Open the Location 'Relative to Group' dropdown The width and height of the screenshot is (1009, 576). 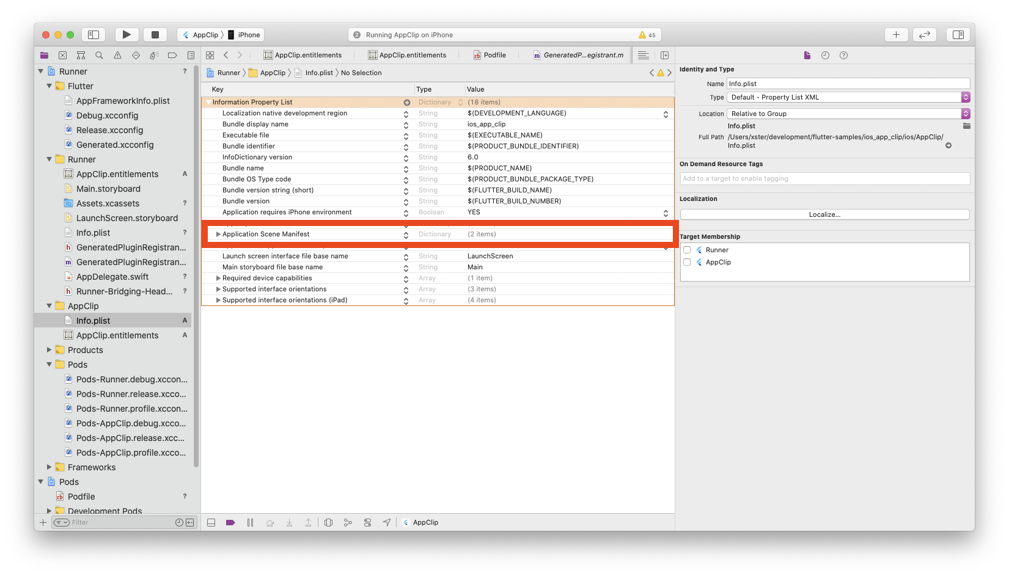click(x=848, y=114)
